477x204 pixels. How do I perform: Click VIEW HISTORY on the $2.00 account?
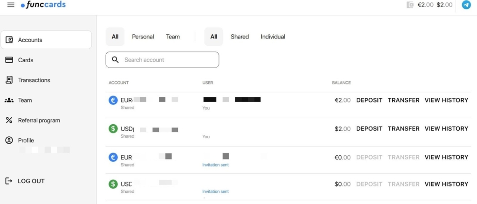(446, 128)
